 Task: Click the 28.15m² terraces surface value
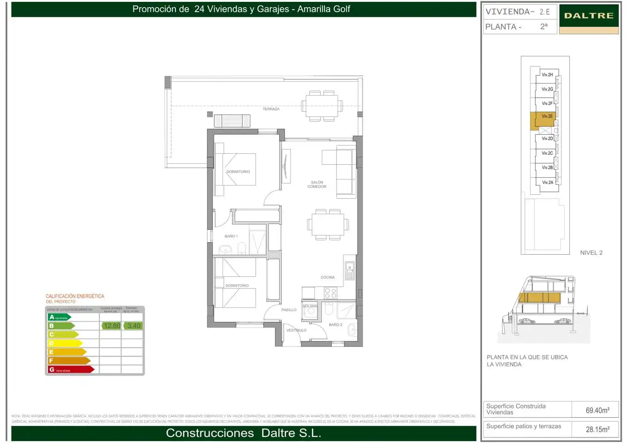(597, 429)
